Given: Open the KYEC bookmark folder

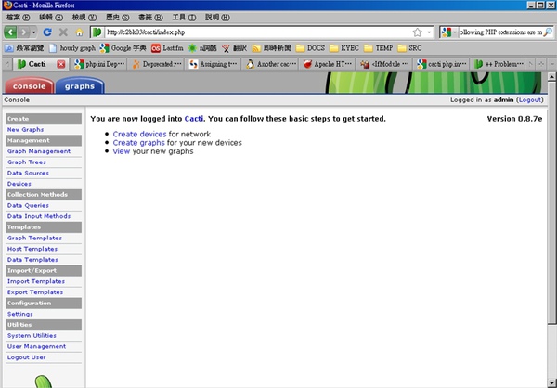Looking at the screenshot, I should 344,48.
